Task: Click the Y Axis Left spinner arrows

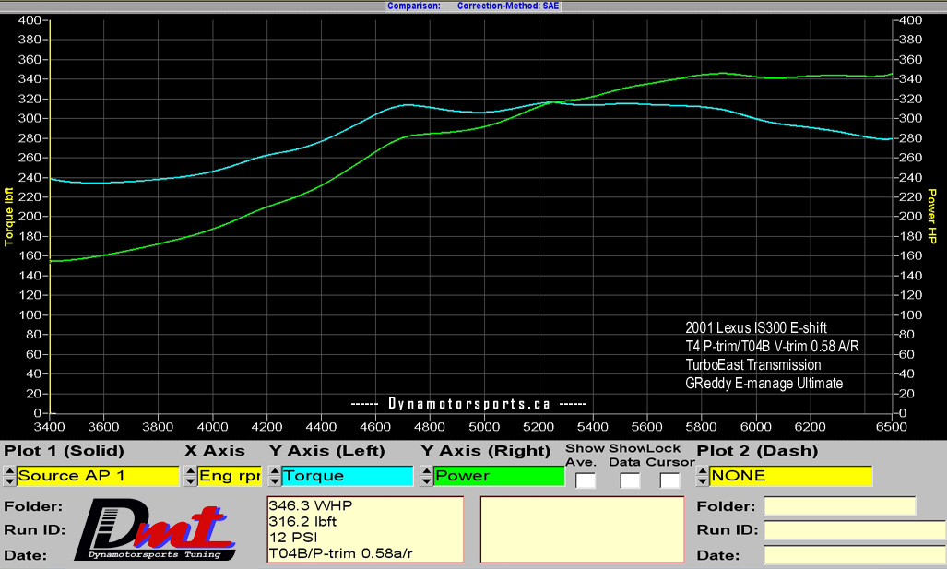Action: [x=275, y=476]
